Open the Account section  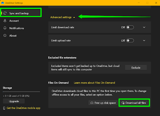point(14,21)
